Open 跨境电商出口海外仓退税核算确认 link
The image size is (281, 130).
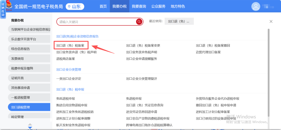[149, 125]
